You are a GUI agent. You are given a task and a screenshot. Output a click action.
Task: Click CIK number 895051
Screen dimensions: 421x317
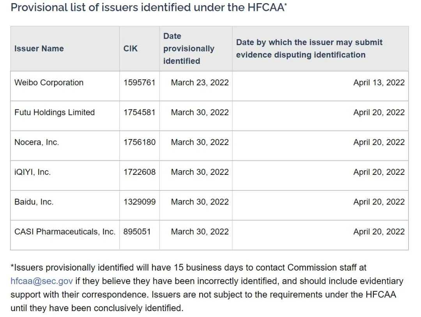coord(137,232)
